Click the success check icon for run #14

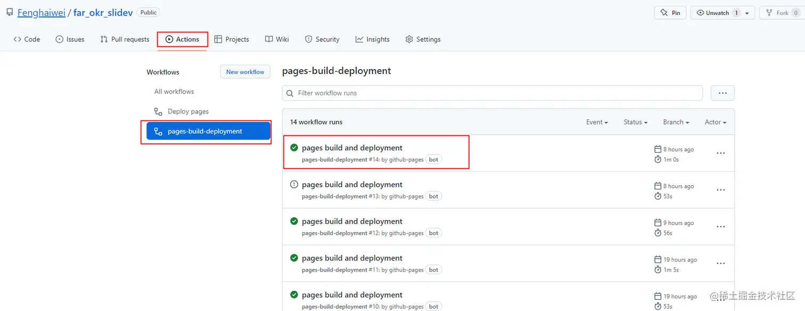pyautogui.click(x=294, y=148)
